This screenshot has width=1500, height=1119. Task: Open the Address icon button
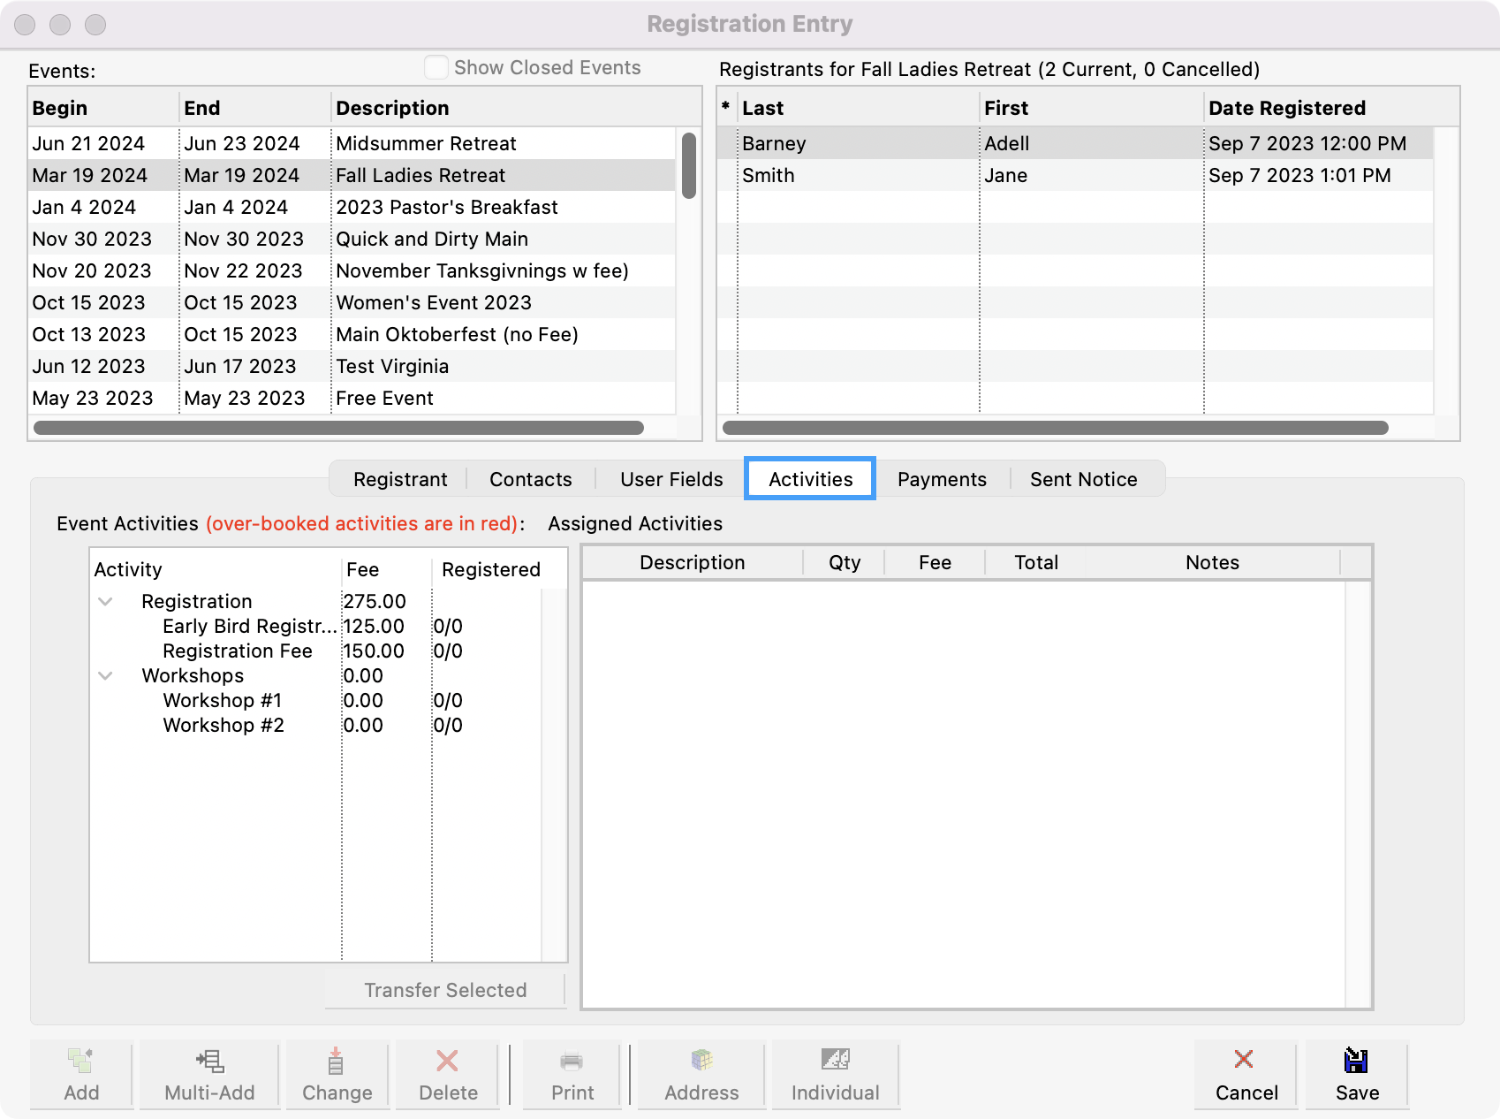(x=701, y=1060)
